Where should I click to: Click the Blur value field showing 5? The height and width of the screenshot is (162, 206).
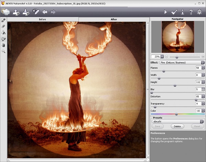198,89
